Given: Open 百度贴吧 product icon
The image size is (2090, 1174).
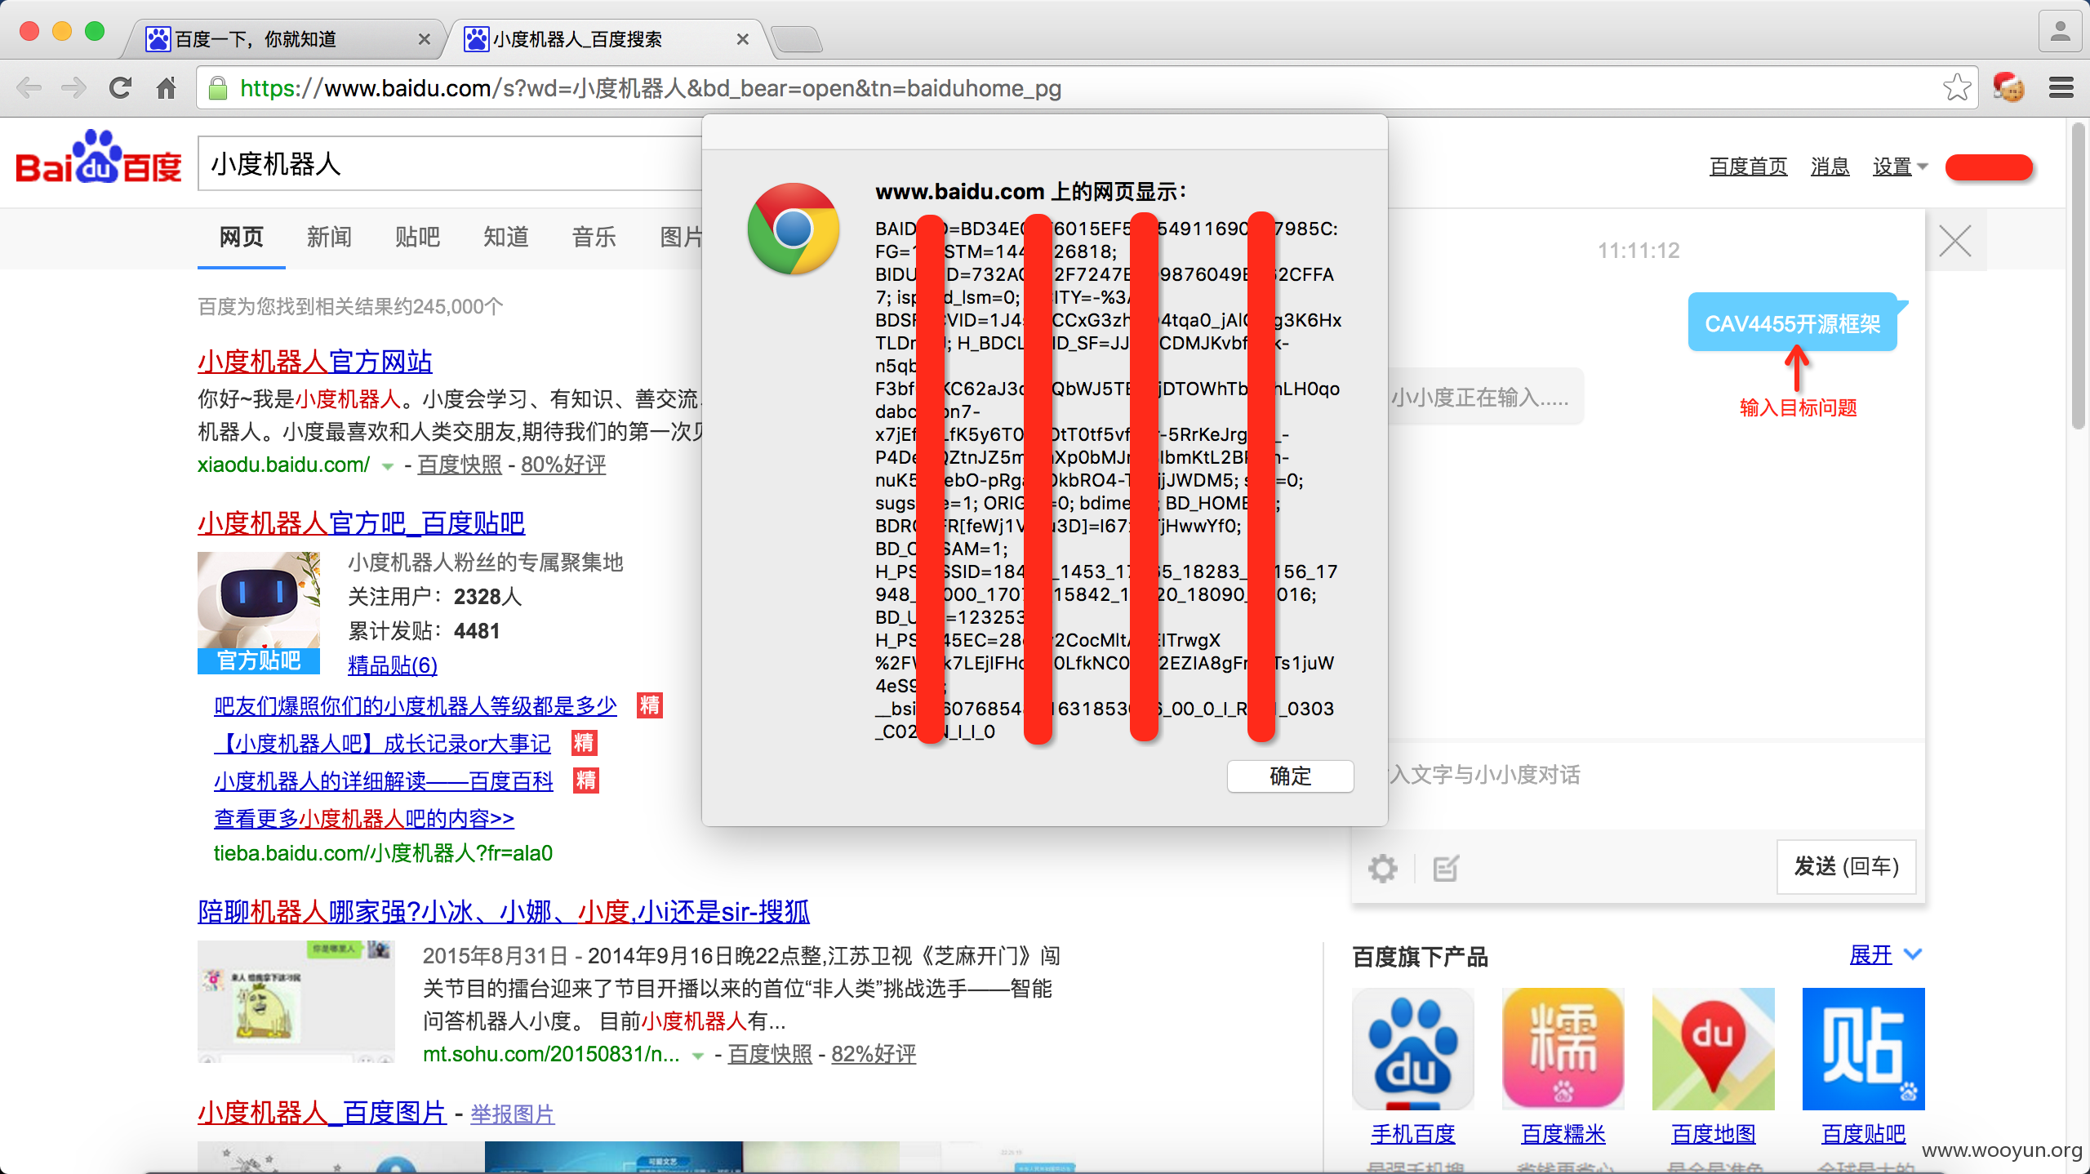Looking at the screenshot, I should (1863, 1048).
